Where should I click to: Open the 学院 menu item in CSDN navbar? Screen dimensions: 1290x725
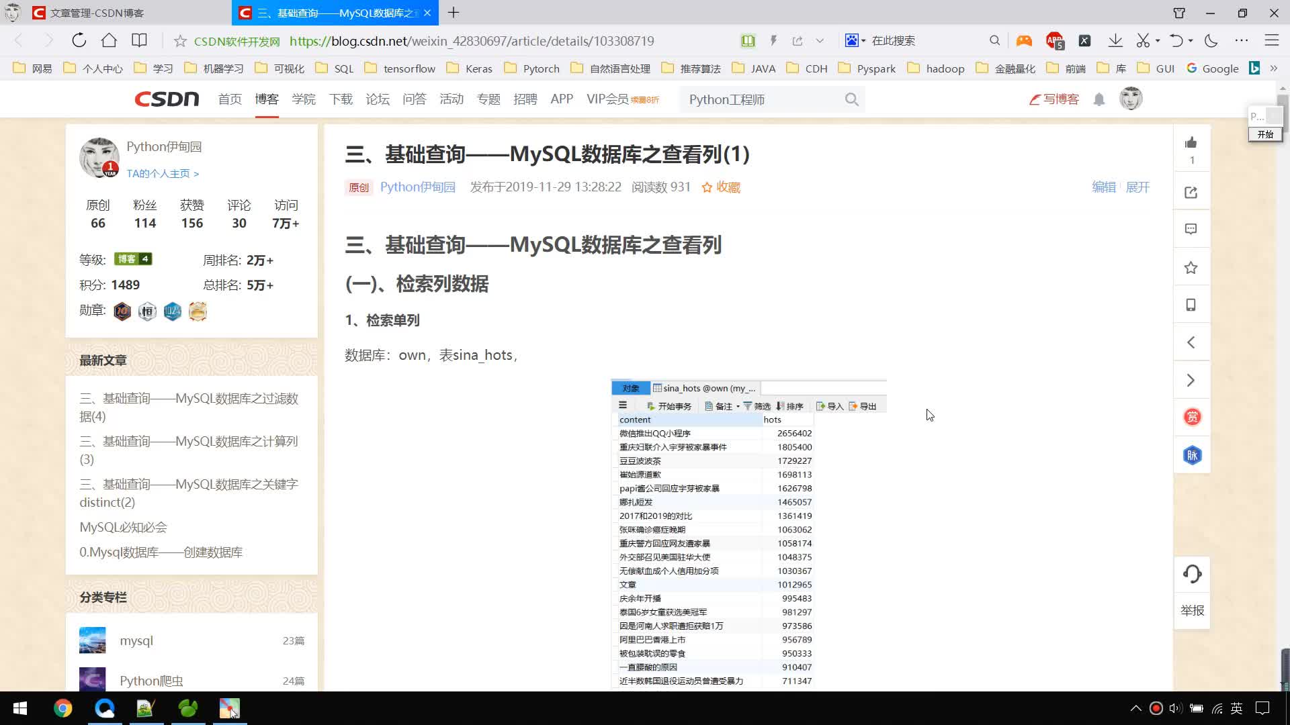click(x=304, y=99)
